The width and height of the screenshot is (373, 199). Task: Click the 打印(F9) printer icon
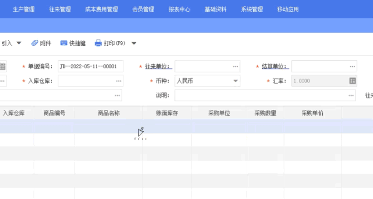(98, 43)
